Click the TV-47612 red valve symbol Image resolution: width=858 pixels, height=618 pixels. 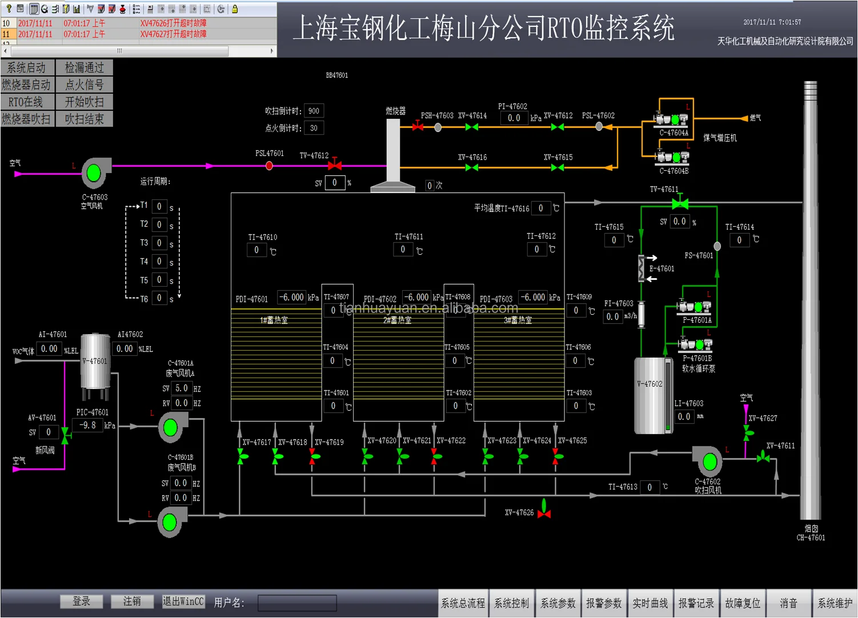coord(335,165)
